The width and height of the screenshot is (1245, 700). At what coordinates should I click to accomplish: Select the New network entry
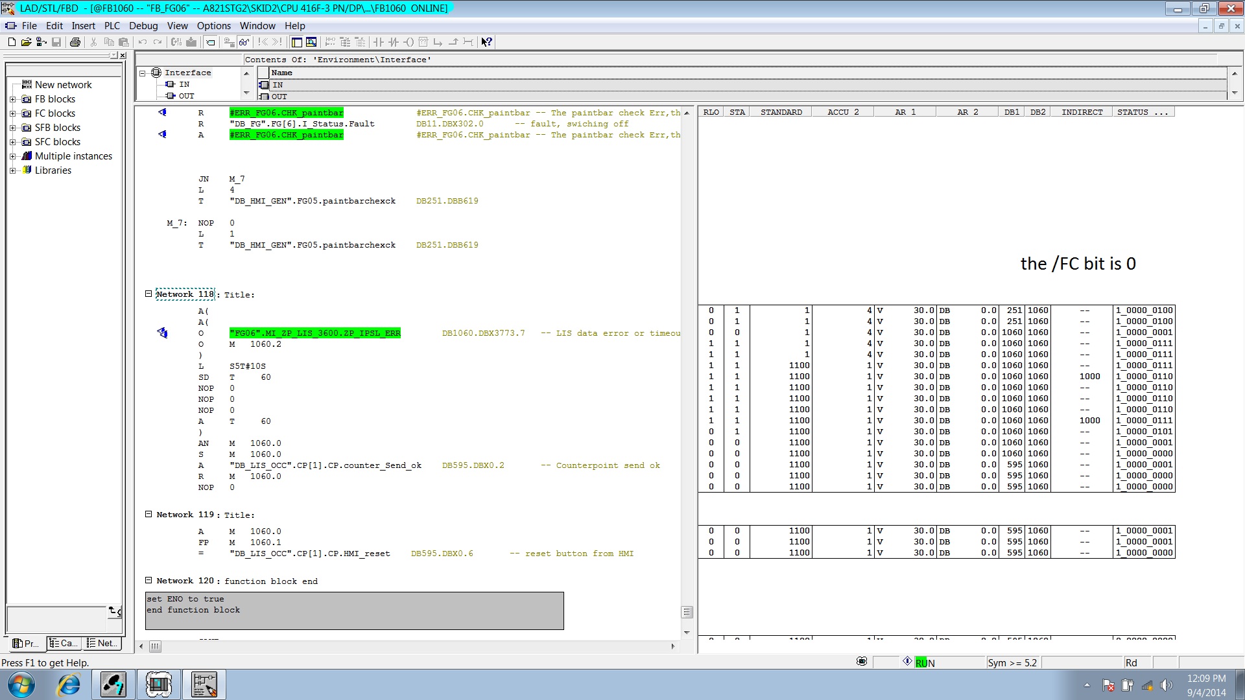tap(63, 85)
